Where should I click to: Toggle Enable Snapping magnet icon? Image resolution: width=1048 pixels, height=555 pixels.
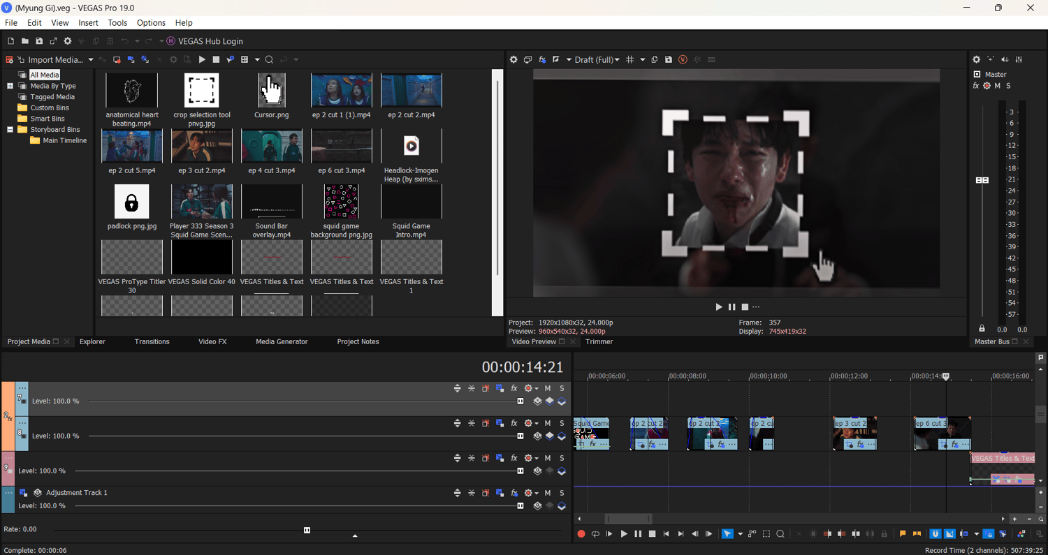click(x=935, y=534)
